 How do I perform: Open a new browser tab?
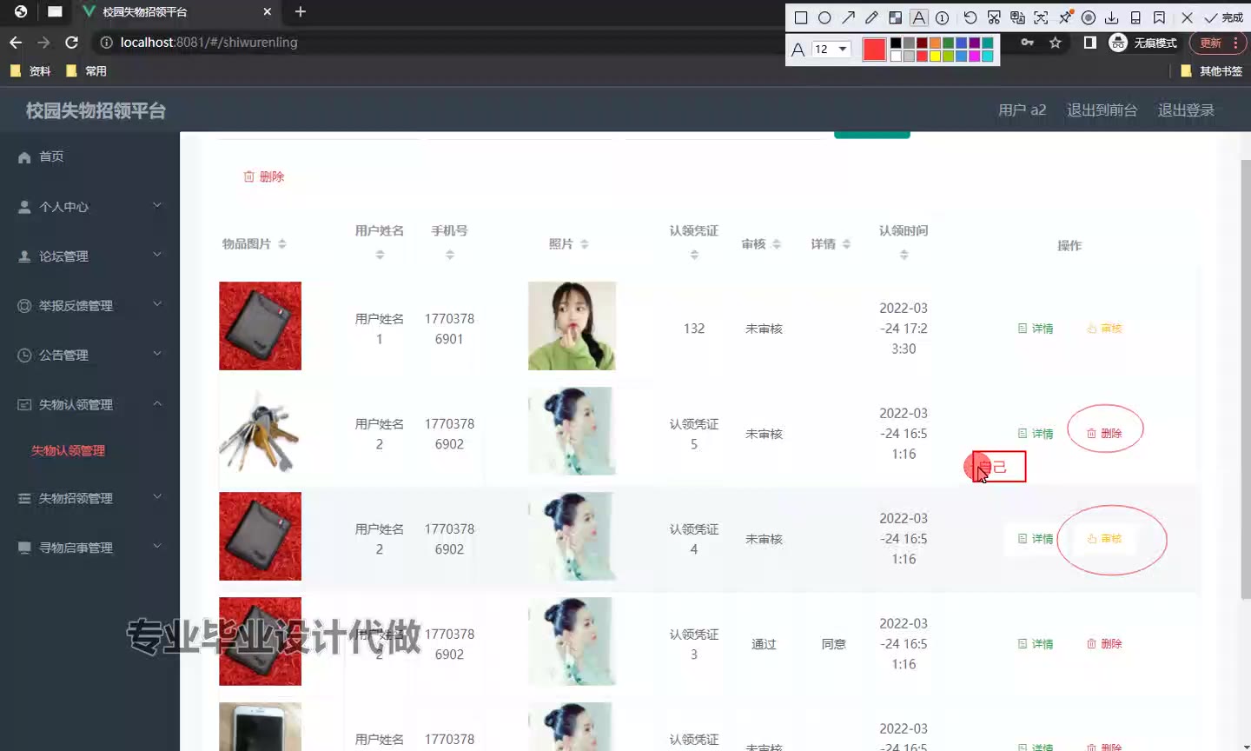(x=301, y=11)
